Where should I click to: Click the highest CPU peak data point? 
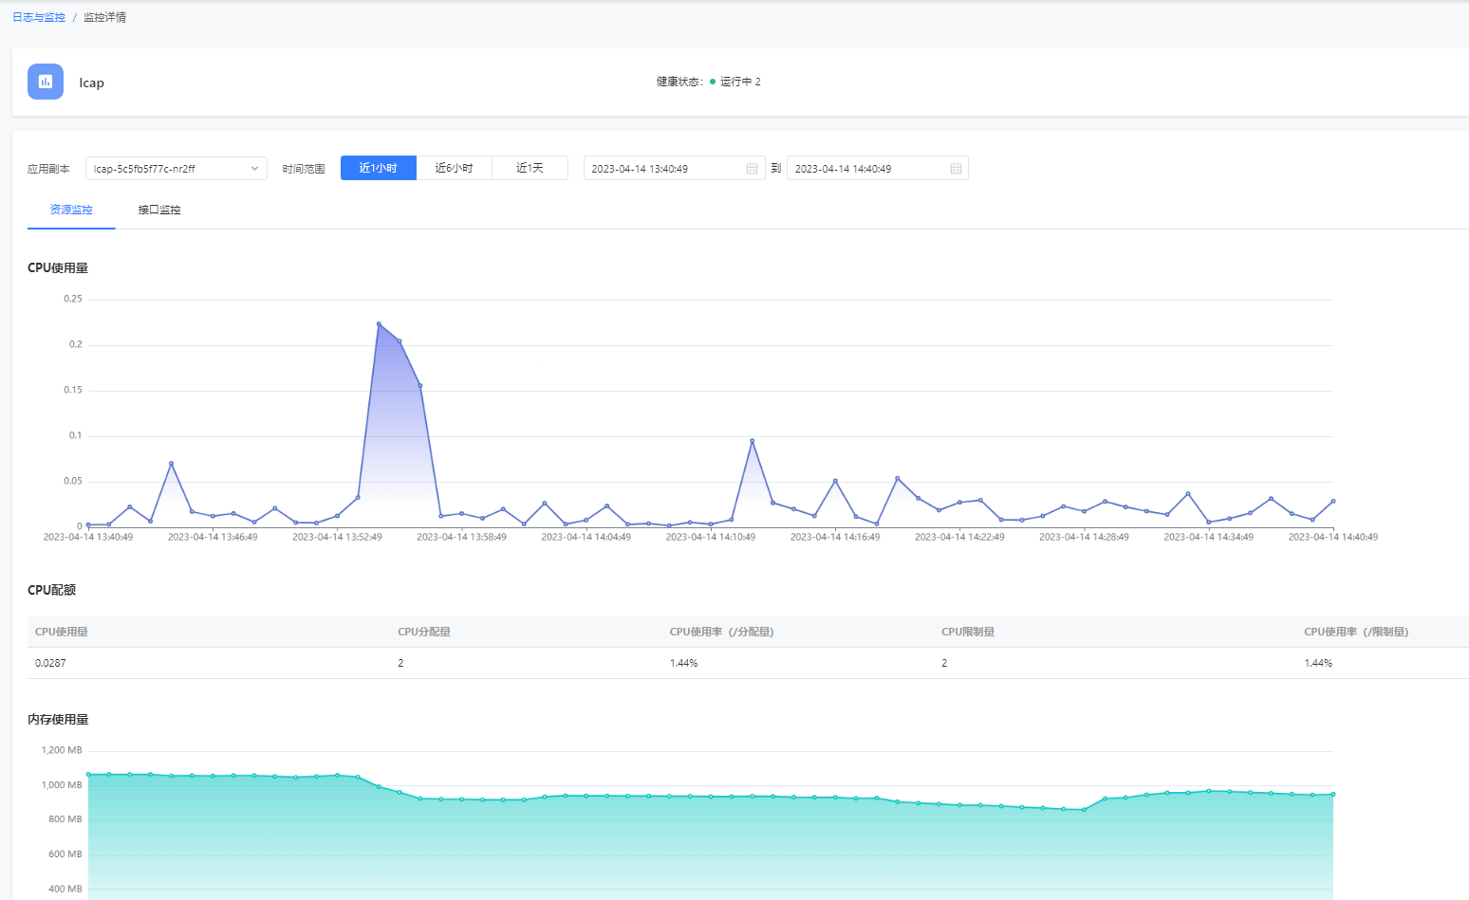[379, 323]
